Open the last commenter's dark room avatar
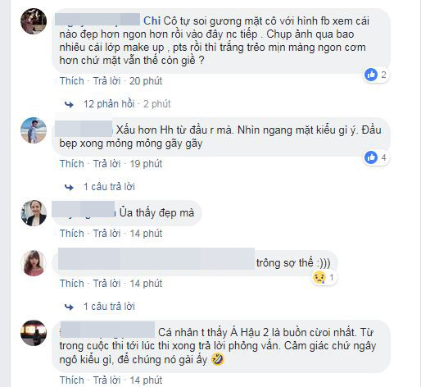The width and height of the screenshot is (421, 387). tap(34, 333)
